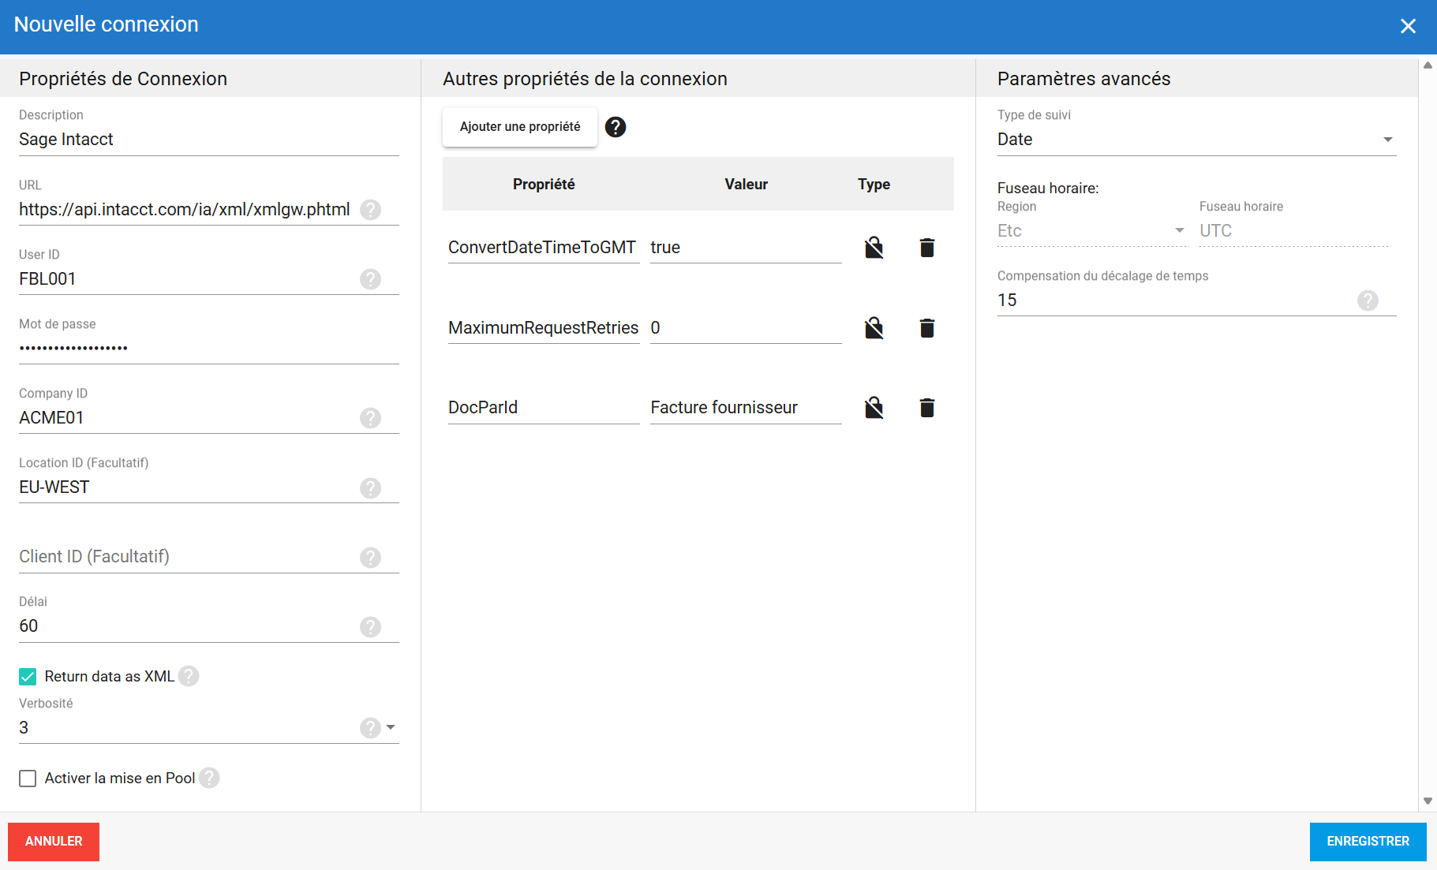The height and width of the screenshot is (870, 1437).
Task: Uncheck Return data as XML checkbox
Action: click(28, 677)
